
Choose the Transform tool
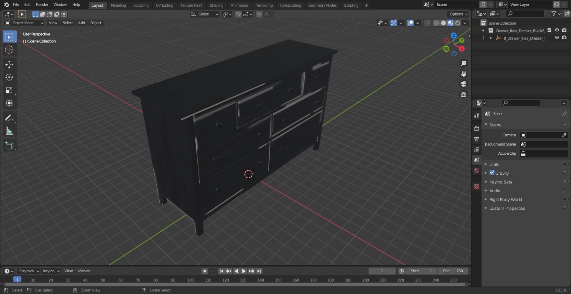(x=9, y=103)
